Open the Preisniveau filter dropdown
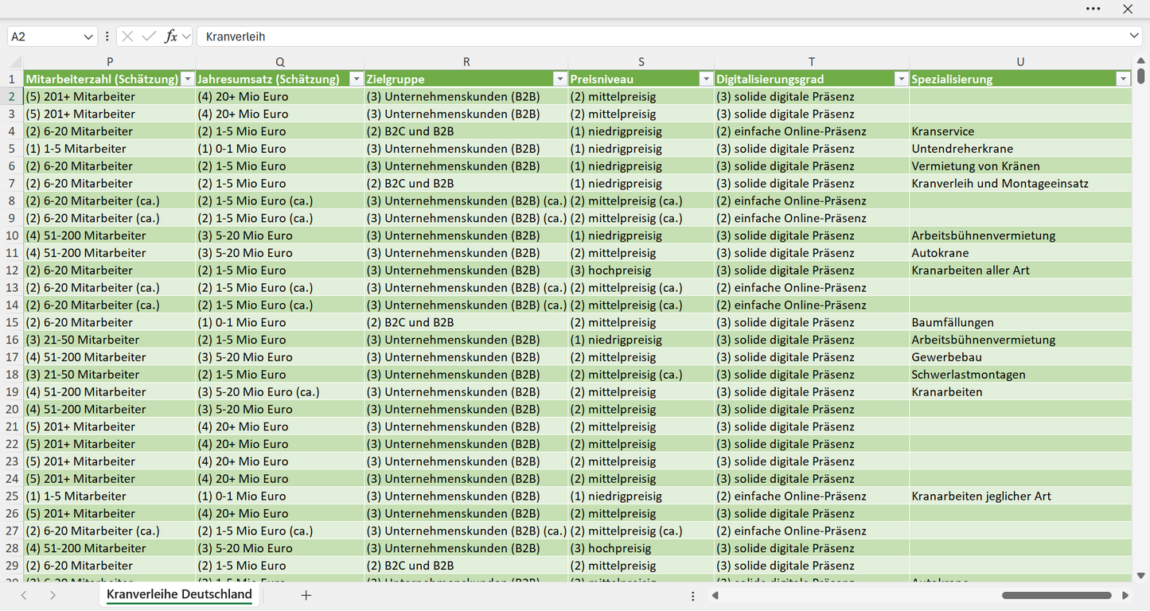This screenshot has height=611, width=1150. 706,79
